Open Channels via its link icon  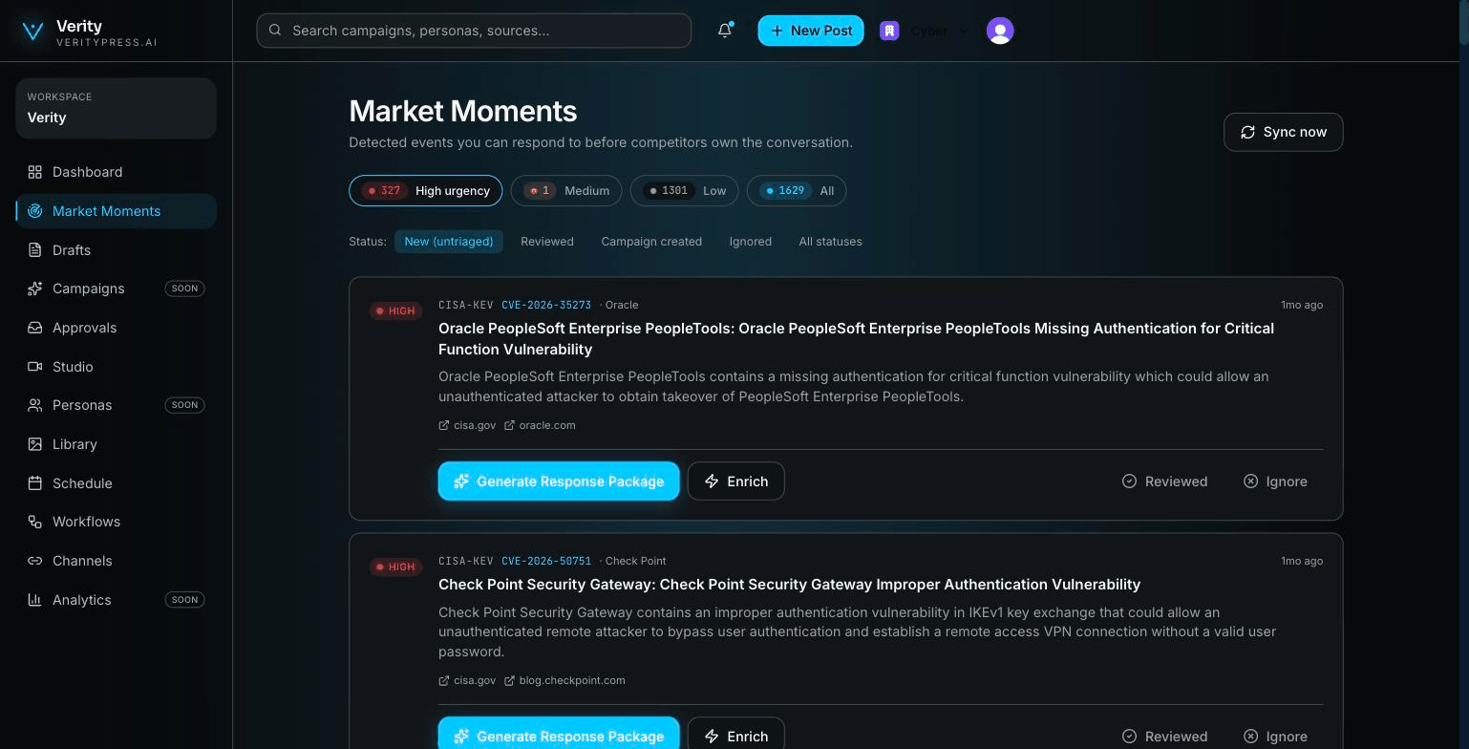35,561
